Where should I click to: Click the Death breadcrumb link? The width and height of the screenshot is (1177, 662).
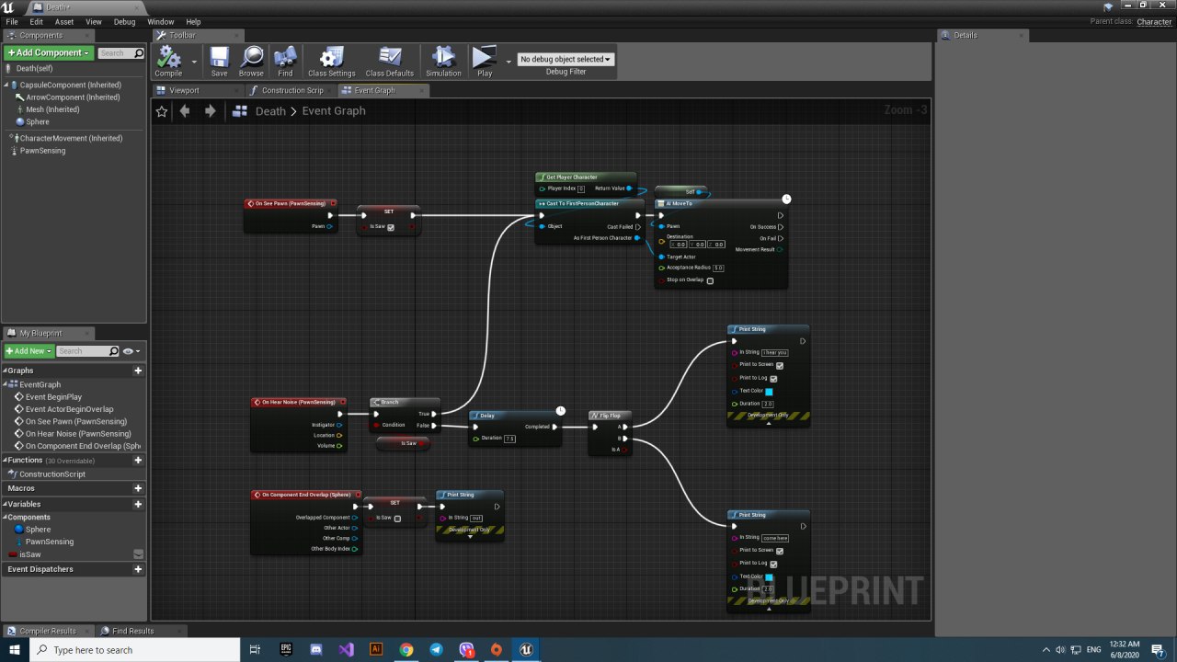click(x=270, y=111)
